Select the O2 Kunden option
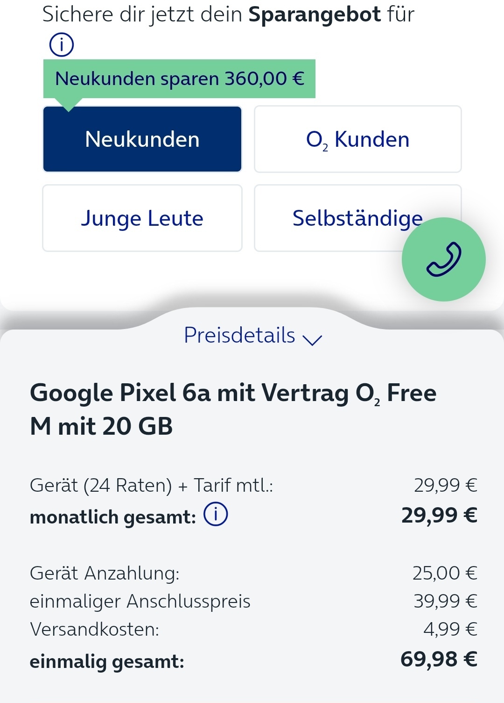 point(358,139)
